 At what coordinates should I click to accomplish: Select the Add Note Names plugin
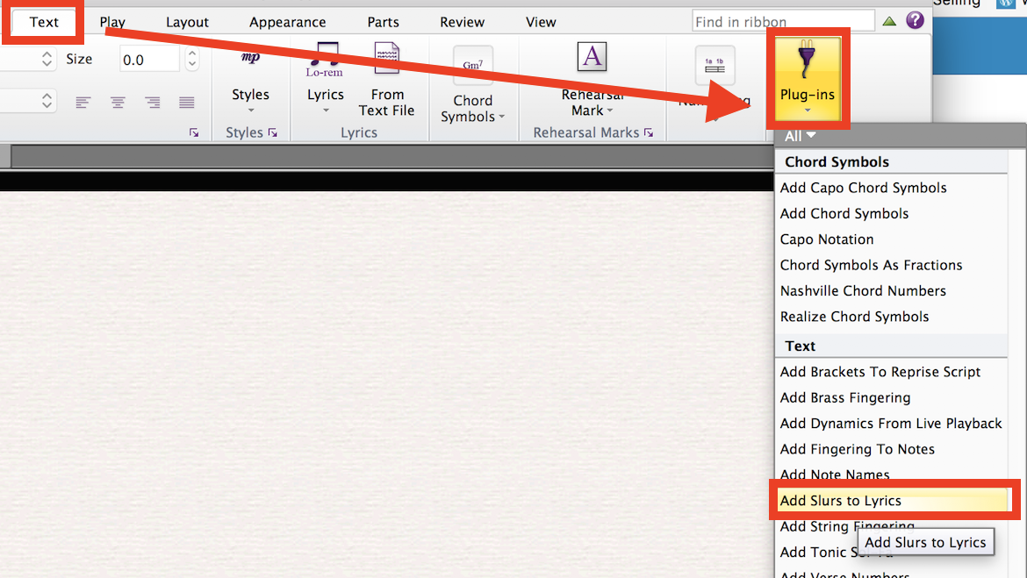(x=834, y=475)
